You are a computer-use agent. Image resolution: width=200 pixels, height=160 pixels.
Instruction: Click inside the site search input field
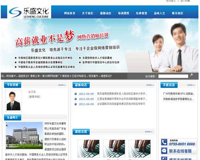pos(173,76)
